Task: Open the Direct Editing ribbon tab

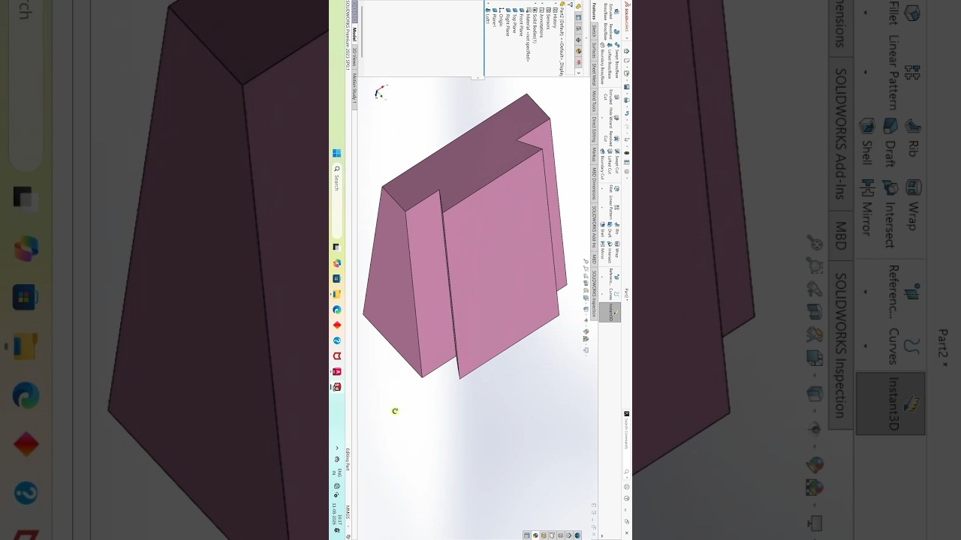Action: [x=593, y=129]
